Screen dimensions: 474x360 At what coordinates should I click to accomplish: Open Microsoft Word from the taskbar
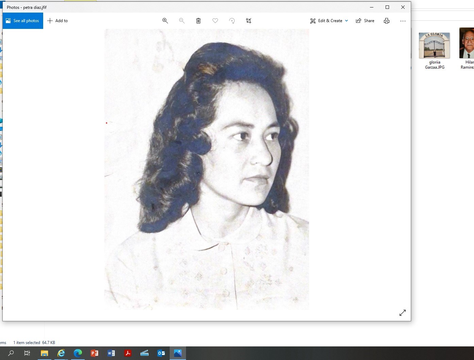pos(111,353)
